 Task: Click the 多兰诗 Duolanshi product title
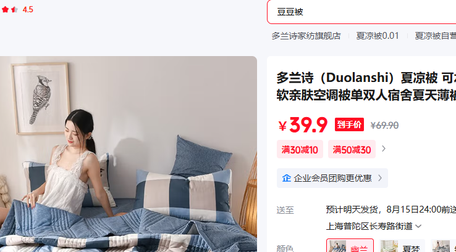click(366, 86)
